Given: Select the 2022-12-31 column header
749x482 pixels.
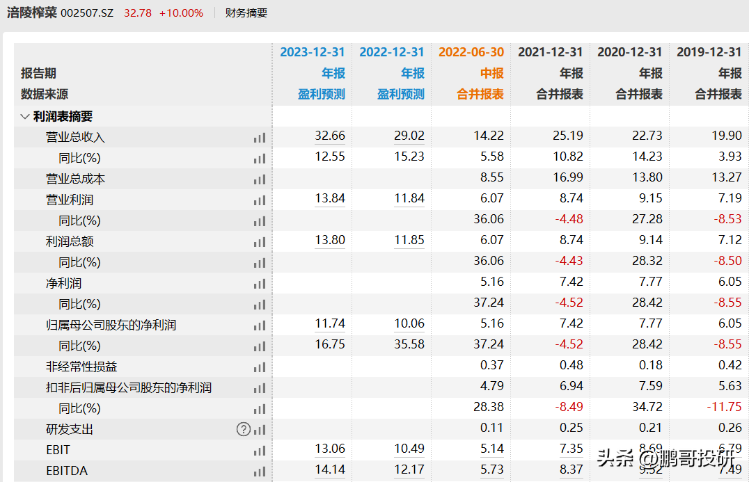Looking at the screenshot, I should [x=392, y=52].
